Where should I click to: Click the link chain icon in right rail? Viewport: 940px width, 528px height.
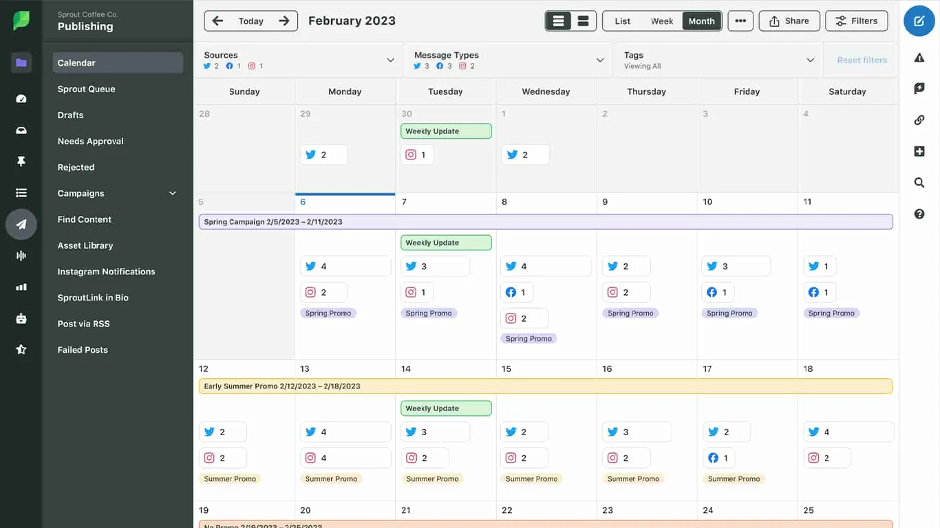pos(919,120)
